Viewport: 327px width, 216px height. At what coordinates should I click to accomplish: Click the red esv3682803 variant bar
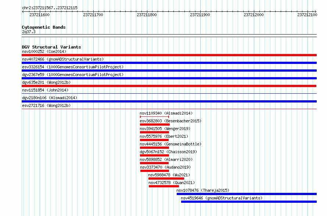155,125
